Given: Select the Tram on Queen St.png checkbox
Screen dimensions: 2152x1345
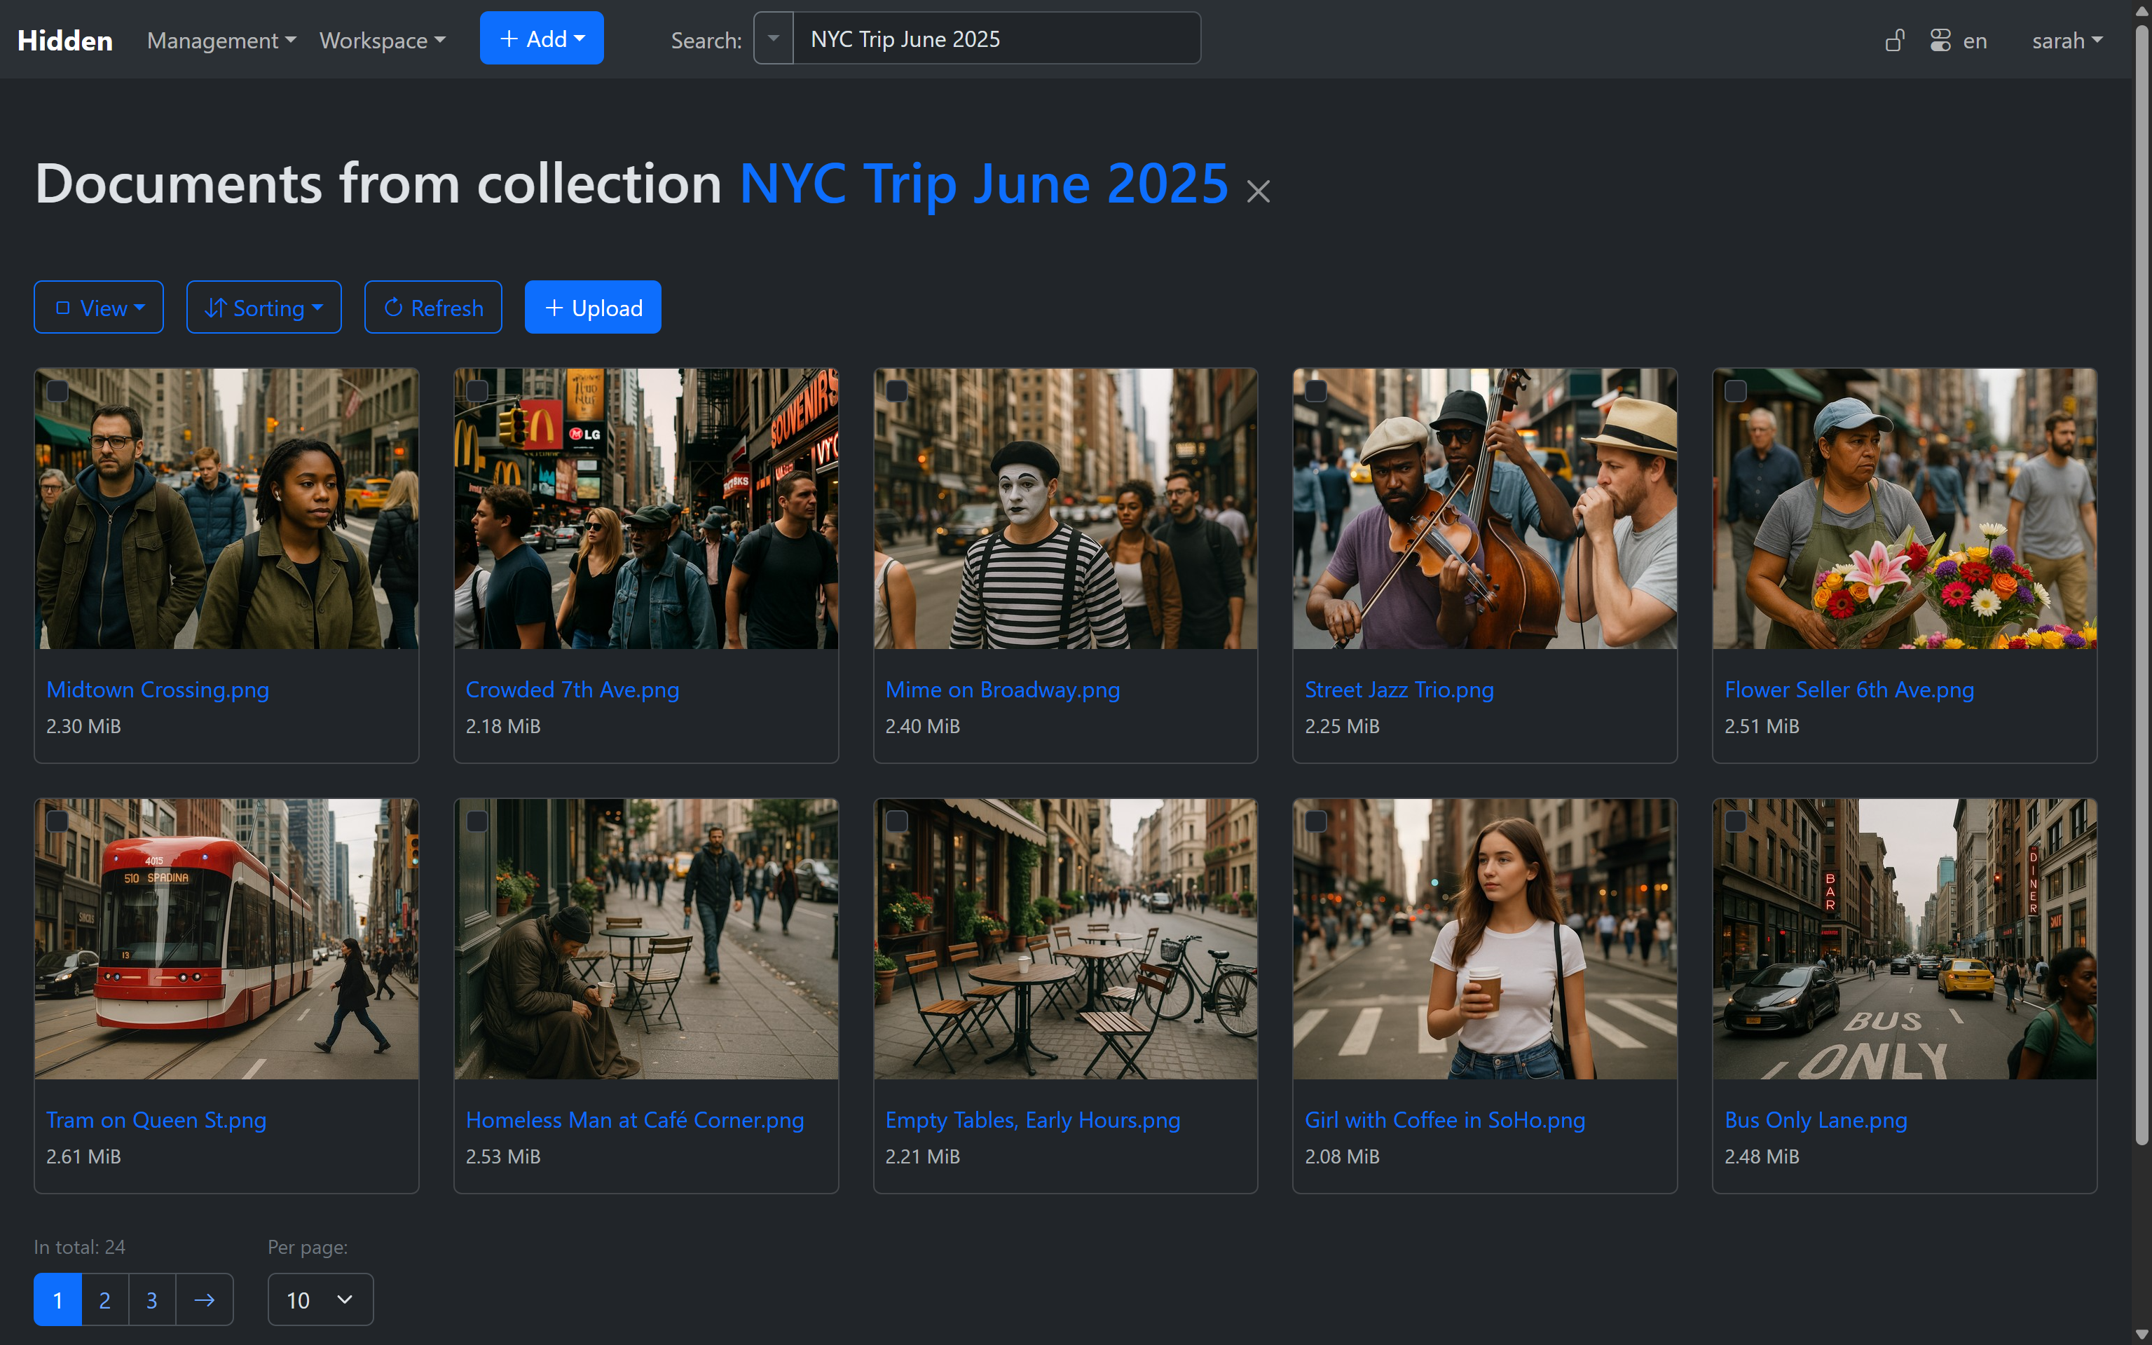Looking at the screenshot, I should pyautogui.click(x=57, y=821).
